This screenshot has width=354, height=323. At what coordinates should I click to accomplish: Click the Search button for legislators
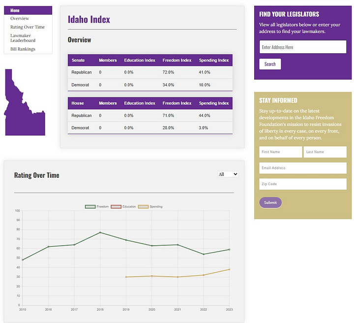pos(270,64)
